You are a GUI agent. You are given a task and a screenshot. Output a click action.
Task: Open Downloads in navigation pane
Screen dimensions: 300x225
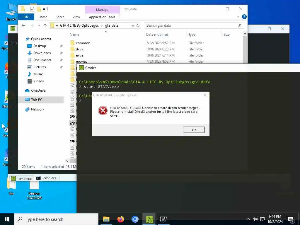[42, 53]
